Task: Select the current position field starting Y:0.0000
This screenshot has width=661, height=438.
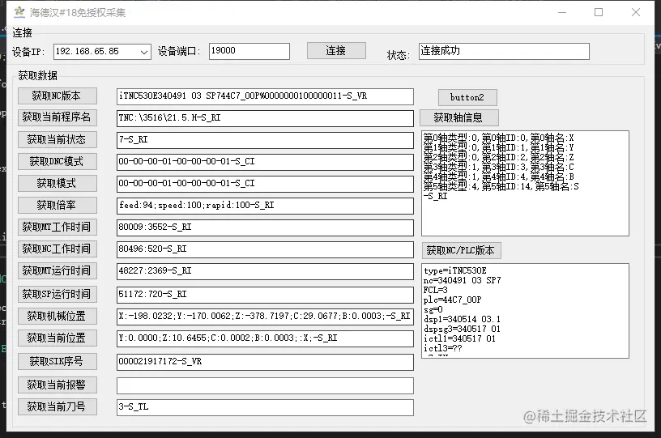Action: click(265, 338)
